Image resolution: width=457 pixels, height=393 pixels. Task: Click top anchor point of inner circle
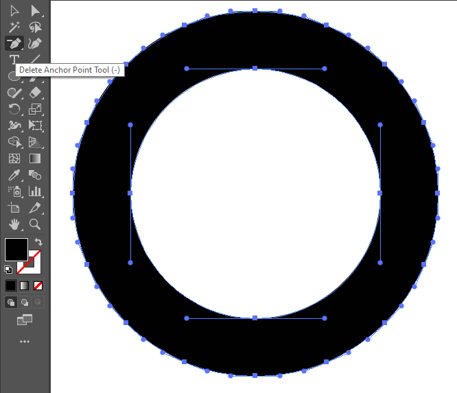[x=255, y=68]
